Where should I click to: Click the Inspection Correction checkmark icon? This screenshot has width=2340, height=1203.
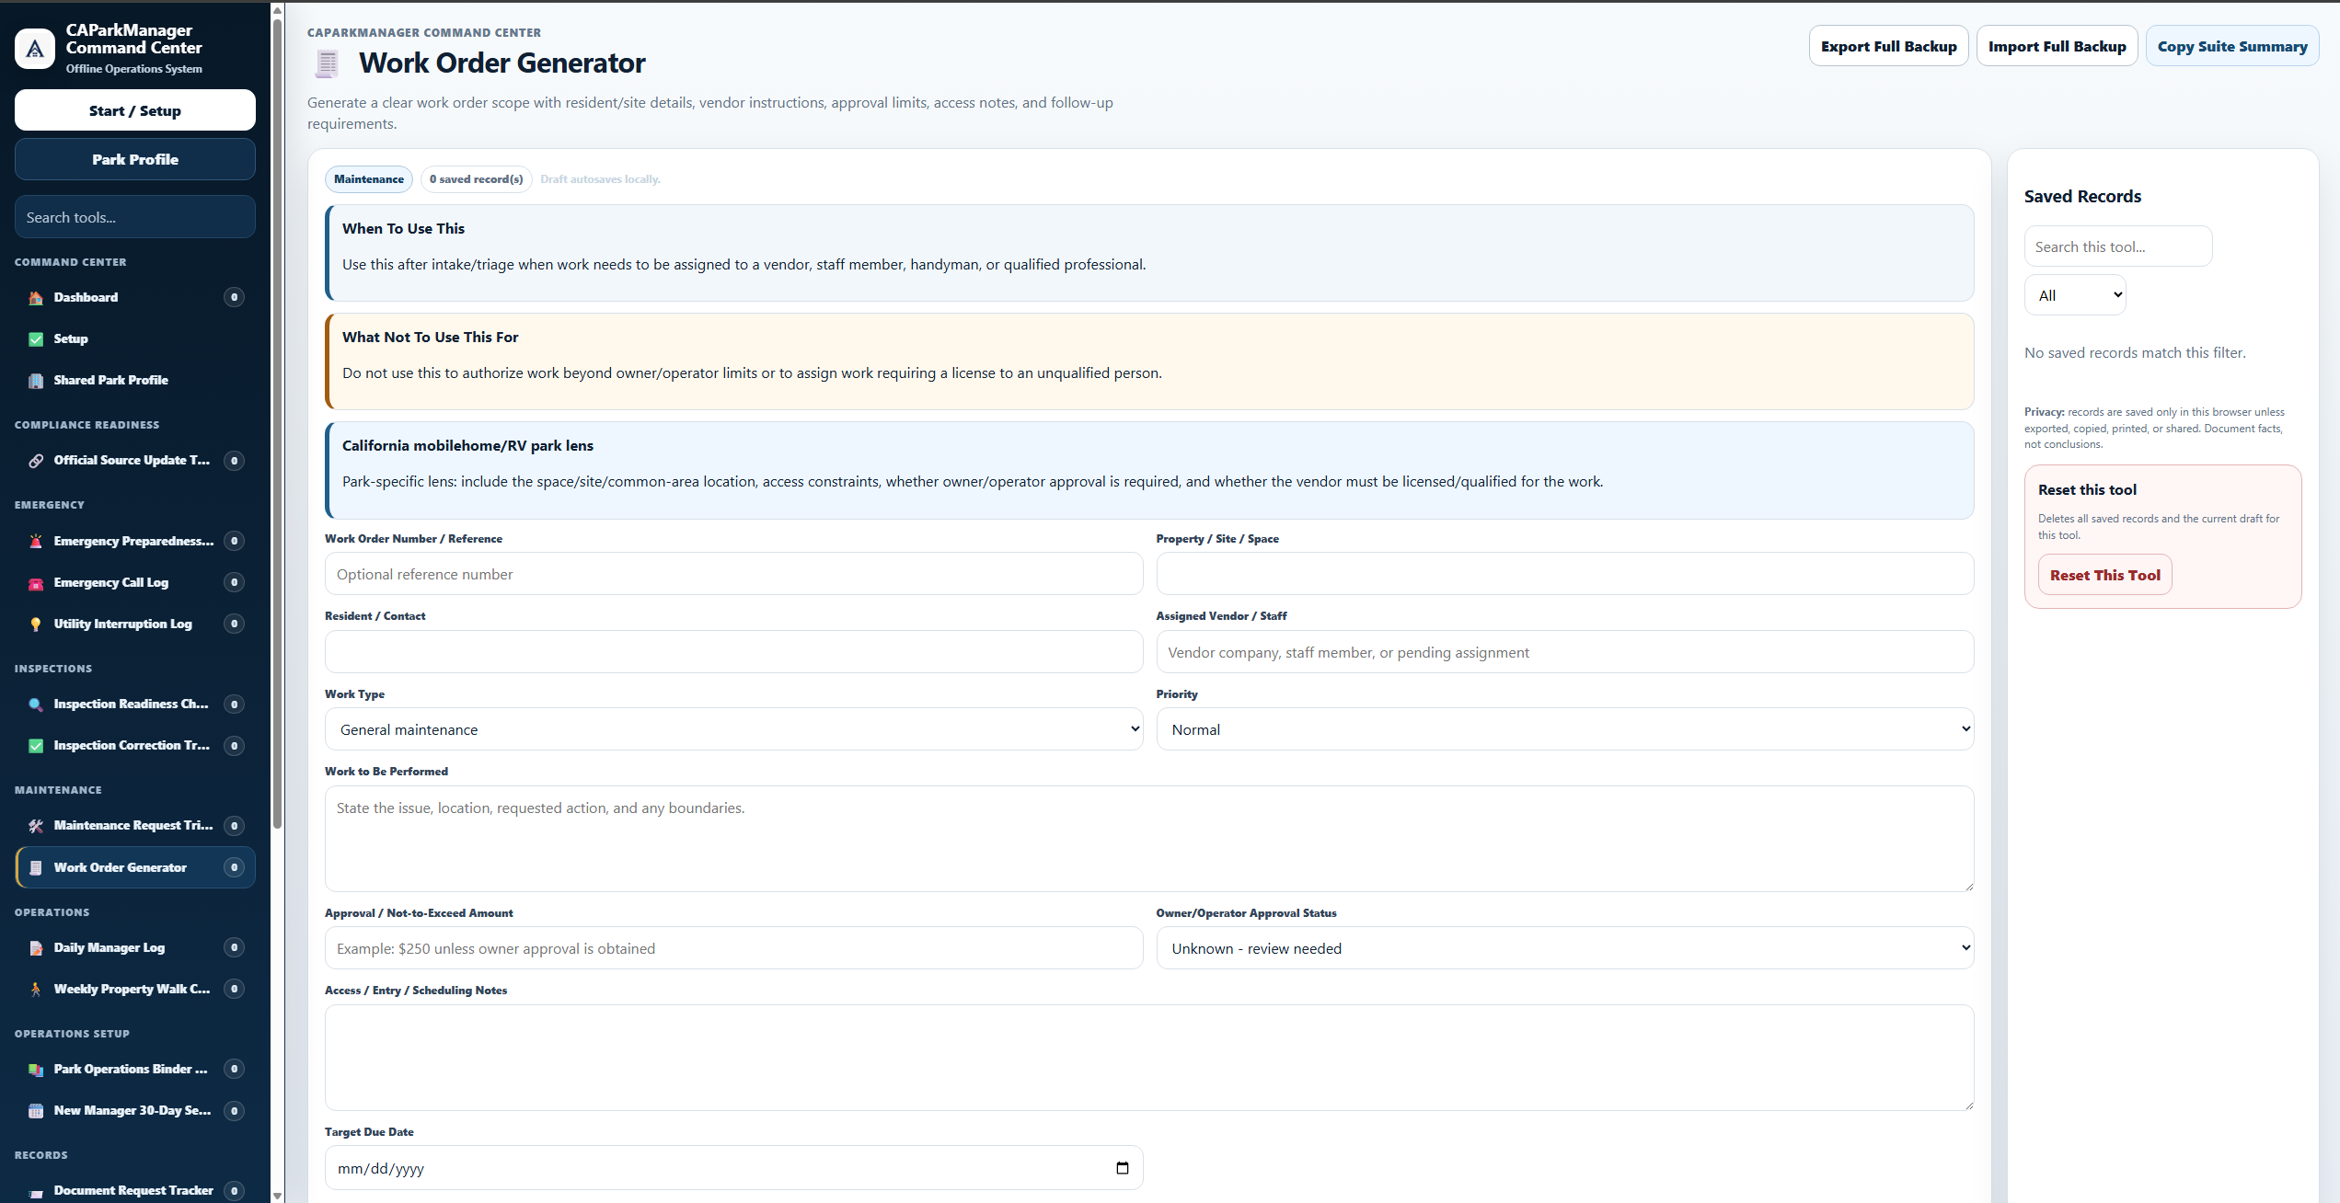pyautogui.click(x=36, y=746)
